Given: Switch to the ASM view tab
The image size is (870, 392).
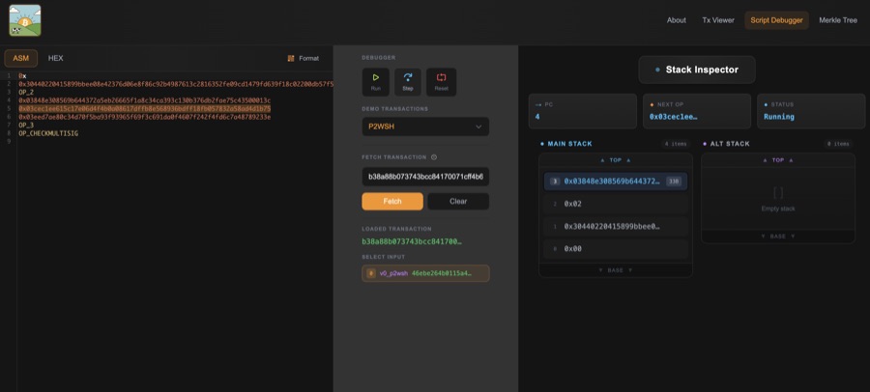Looking at the screenshot, I should 21,58.
